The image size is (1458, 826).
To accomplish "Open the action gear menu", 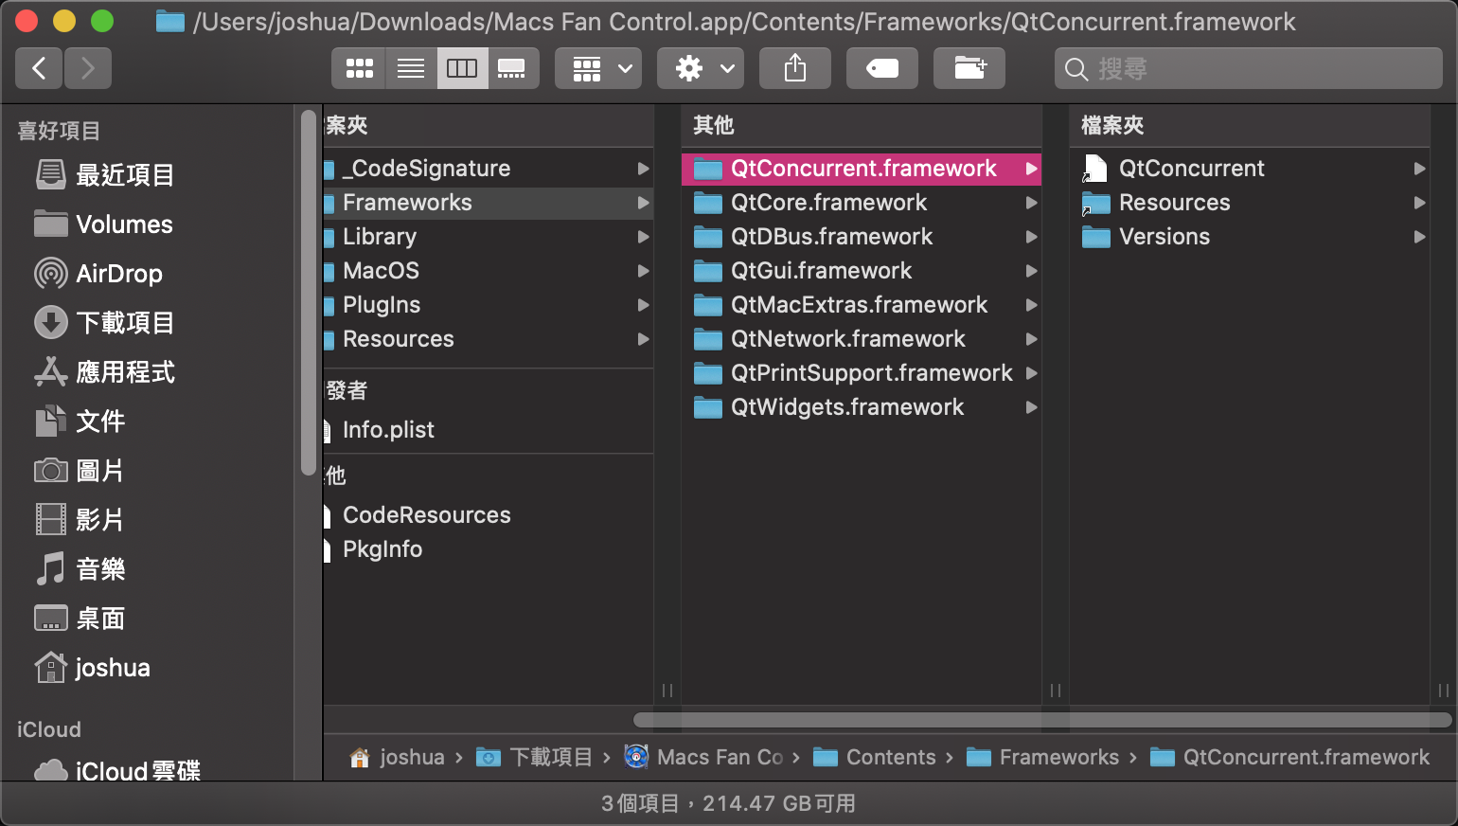I will pyautogui.click(x=701, y=68).
